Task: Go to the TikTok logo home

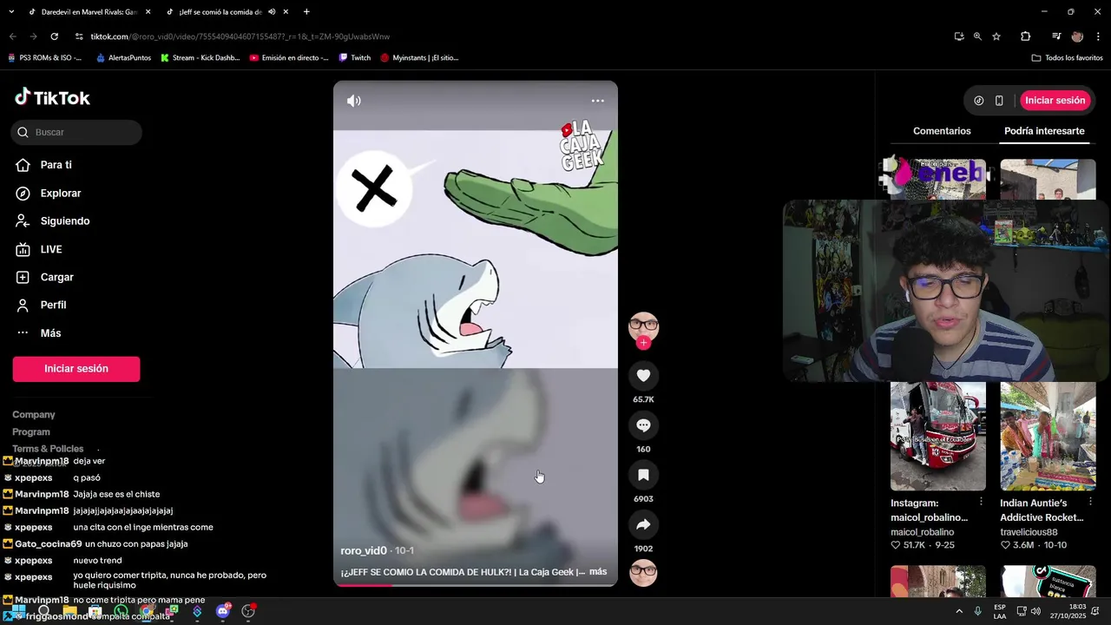Action: click(52, 97)
